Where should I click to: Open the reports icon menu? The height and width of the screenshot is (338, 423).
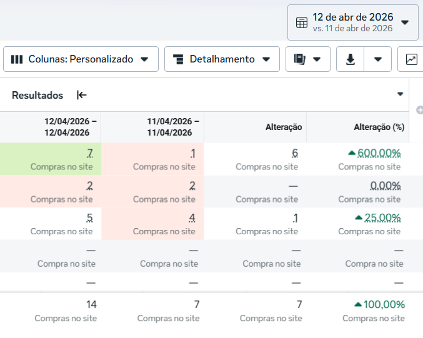click(308, 59)
